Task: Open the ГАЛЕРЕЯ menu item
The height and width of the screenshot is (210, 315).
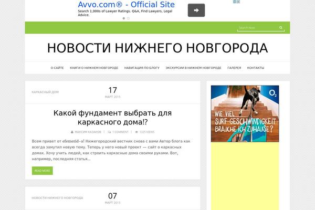Action: tap(234, 68)
